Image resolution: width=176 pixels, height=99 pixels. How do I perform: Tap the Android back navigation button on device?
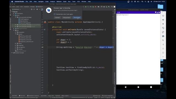(x=125, y=87)
